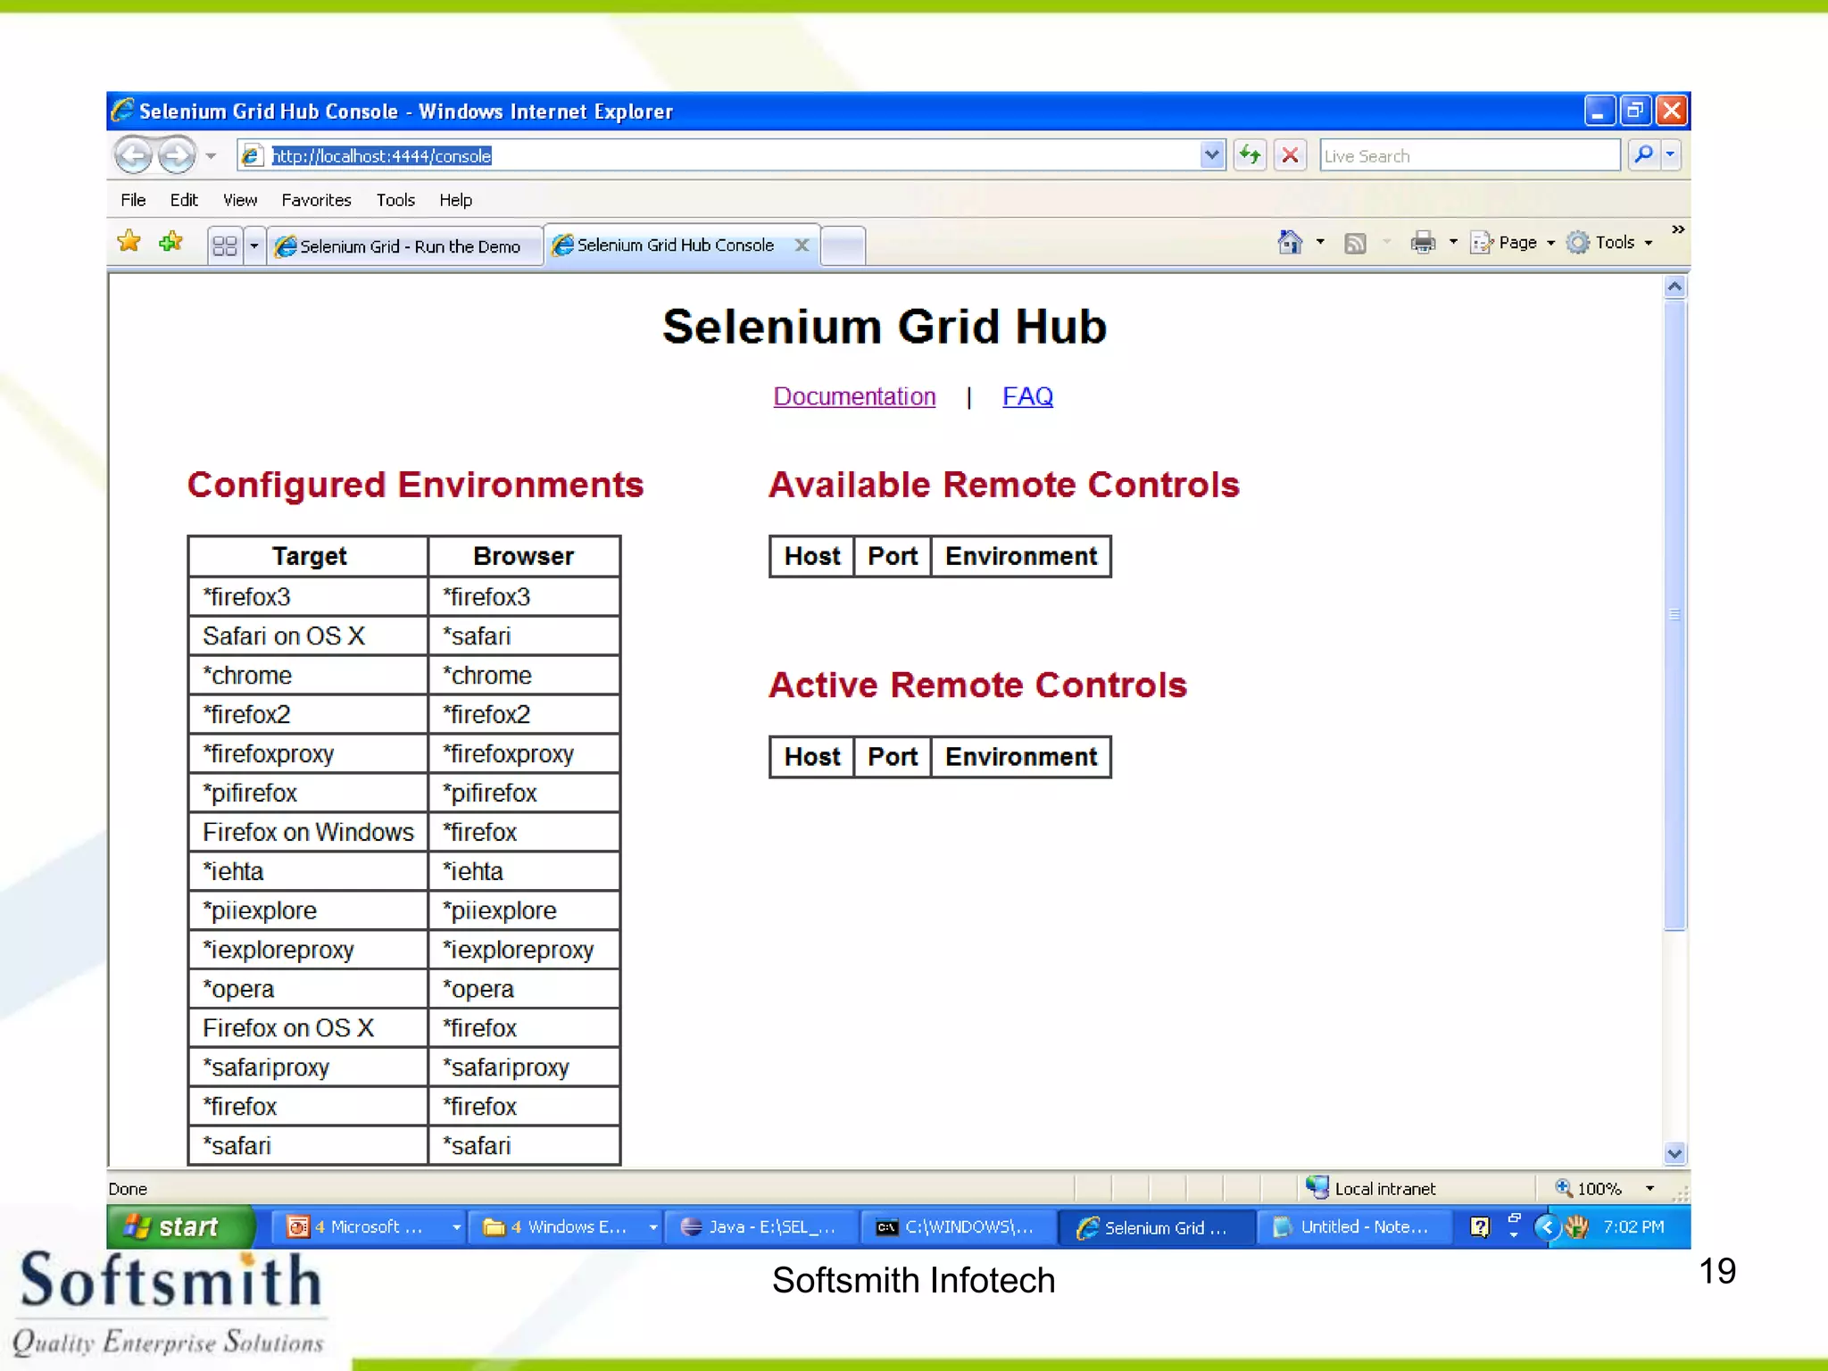
Task: Click the search magnifier icon
Action: tap(1642, 155)
